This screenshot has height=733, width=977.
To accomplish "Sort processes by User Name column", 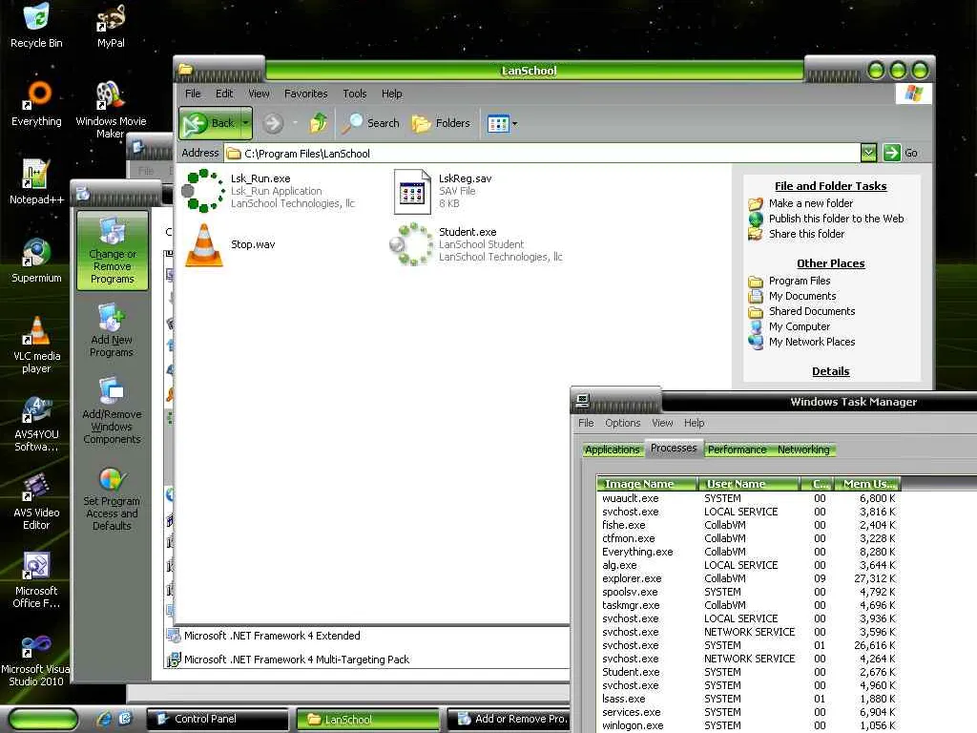I will [x=749, y=484].
